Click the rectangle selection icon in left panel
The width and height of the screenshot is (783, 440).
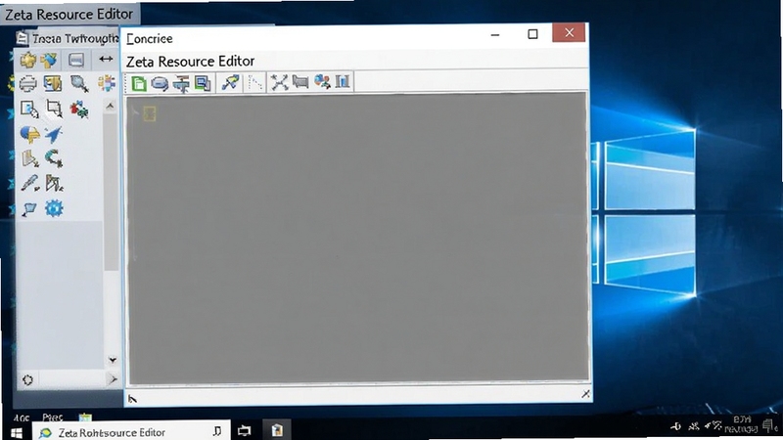point(54,109)
